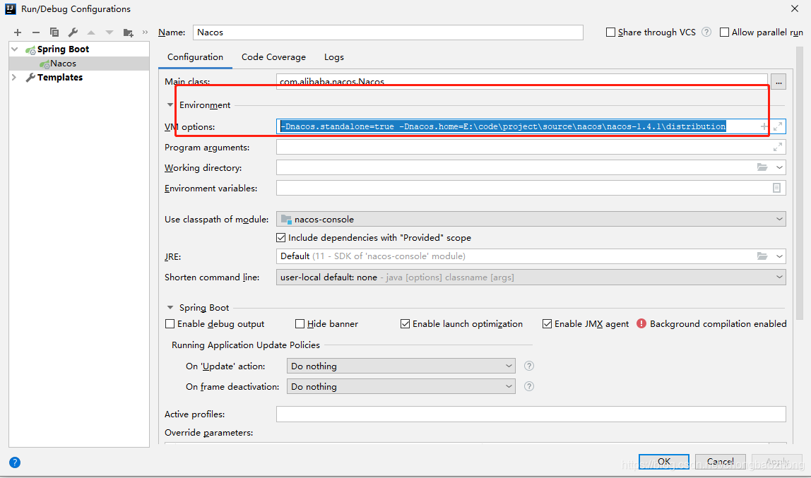Screen dimensions: 811x478
Task: Click Name input field
Action: (x=388, y=32)
